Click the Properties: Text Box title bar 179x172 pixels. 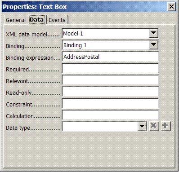point(85,7)
